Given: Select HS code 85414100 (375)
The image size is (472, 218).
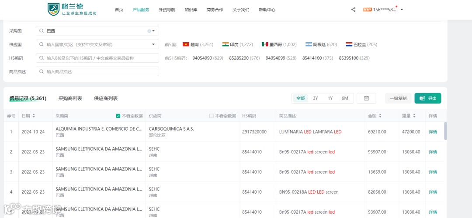Looking at the screenshot, I should click(318, 58).
